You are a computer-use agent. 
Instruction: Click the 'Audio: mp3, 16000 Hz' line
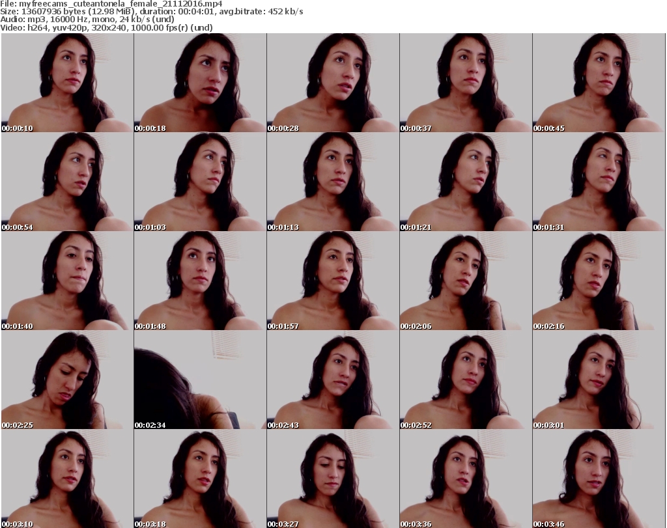point(87,20)
